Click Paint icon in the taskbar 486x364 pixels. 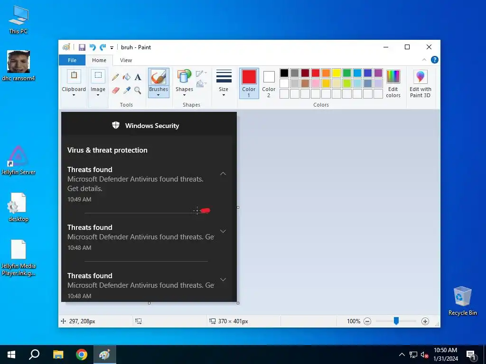(x=105, y=355)
